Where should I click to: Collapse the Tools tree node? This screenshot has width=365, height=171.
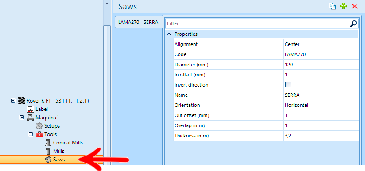click(x=31, y=134)
